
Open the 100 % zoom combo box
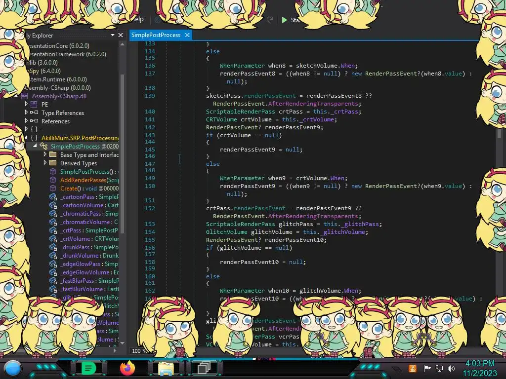pyautogui.click(x=139, y=351)
